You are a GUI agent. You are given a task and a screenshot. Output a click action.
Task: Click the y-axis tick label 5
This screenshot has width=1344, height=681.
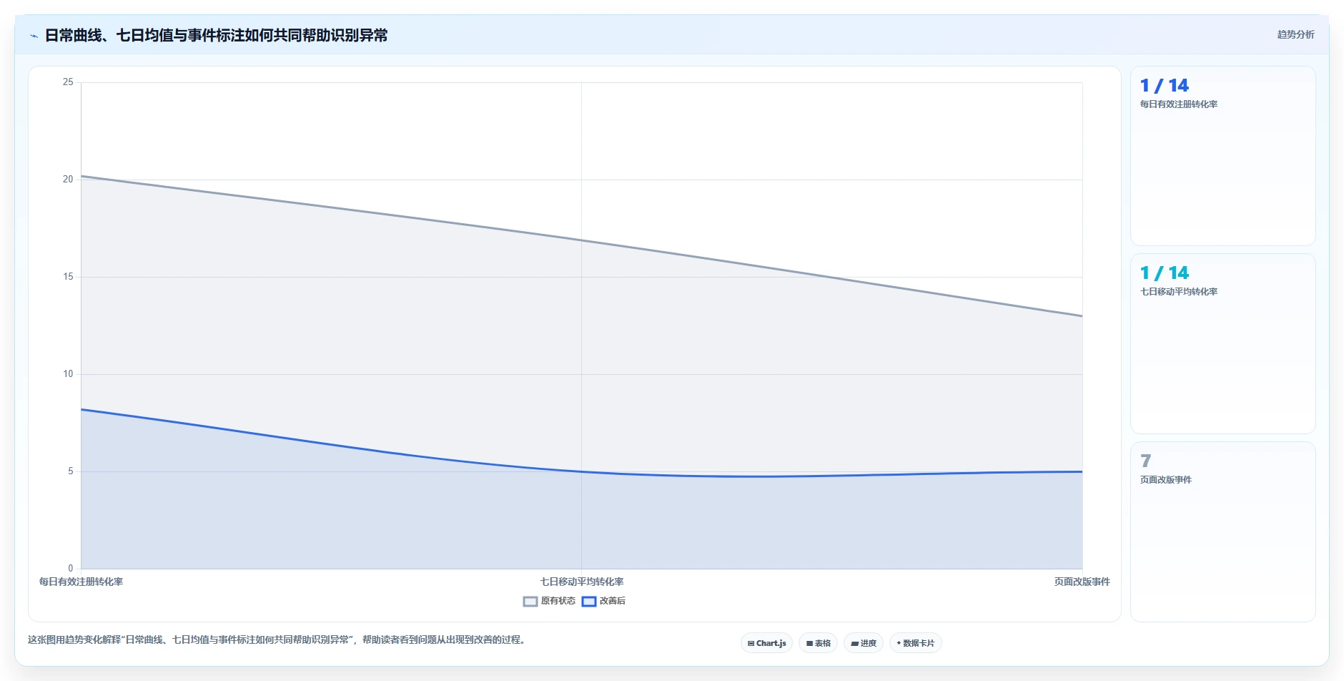tap(71, 471)
